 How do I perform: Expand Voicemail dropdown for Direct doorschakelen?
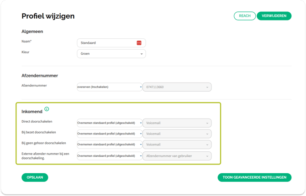[x=177, y=123]
